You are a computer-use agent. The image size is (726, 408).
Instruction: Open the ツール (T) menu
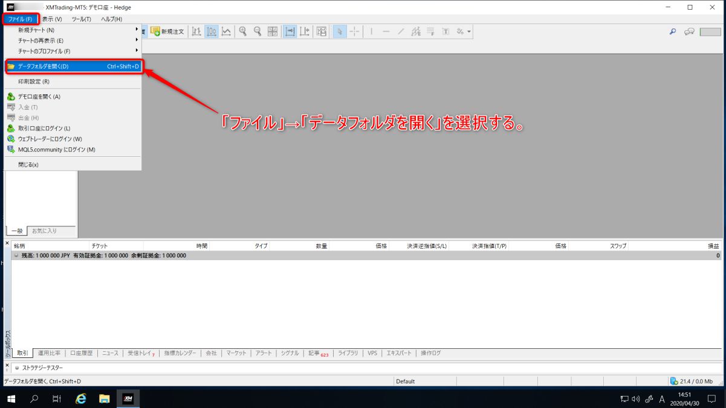(x=81, y=19)
